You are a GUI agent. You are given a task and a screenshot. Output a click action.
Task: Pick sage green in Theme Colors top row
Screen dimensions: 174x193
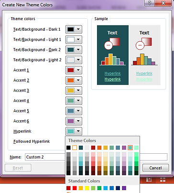click(112, 148)
